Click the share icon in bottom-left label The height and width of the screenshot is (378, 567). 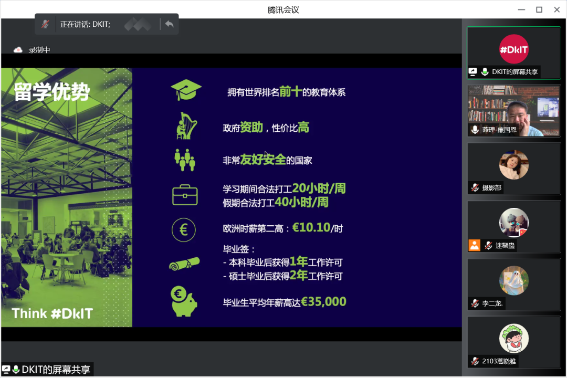click(x=6, y=370)
